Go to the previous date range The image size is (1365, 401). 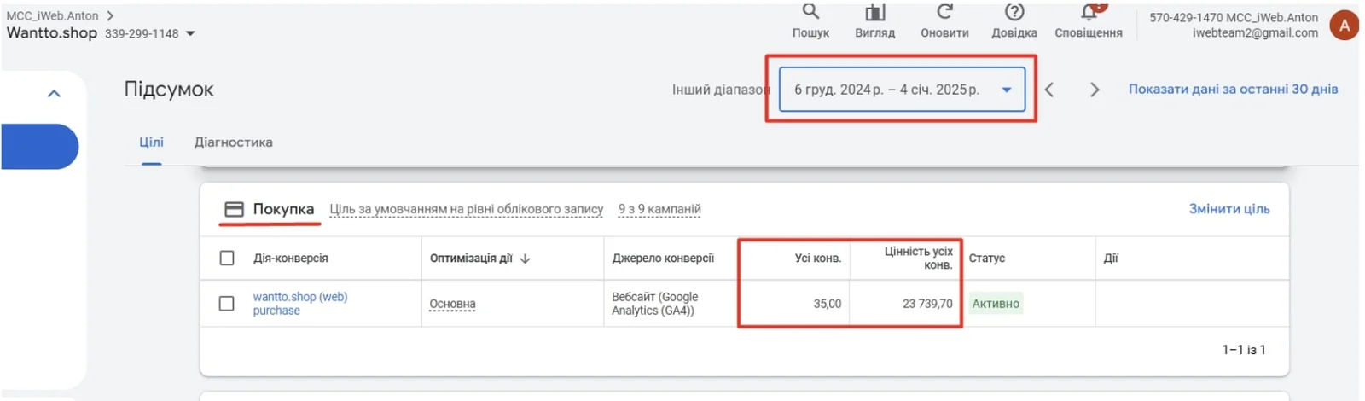pyautogui.click(x=1049, y=90)
